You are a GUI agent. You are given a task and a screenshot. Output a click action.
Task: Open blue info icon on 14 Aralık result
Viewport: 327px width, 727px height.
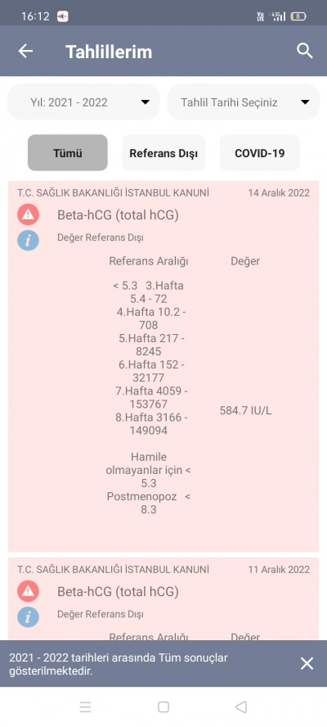point(29,240)
